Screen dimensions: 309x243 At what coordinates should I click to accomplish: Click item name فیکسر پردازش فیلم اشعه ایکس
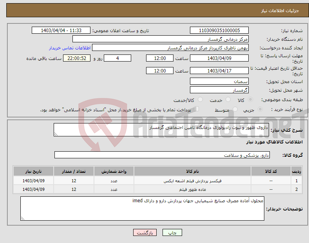point(192,181)
